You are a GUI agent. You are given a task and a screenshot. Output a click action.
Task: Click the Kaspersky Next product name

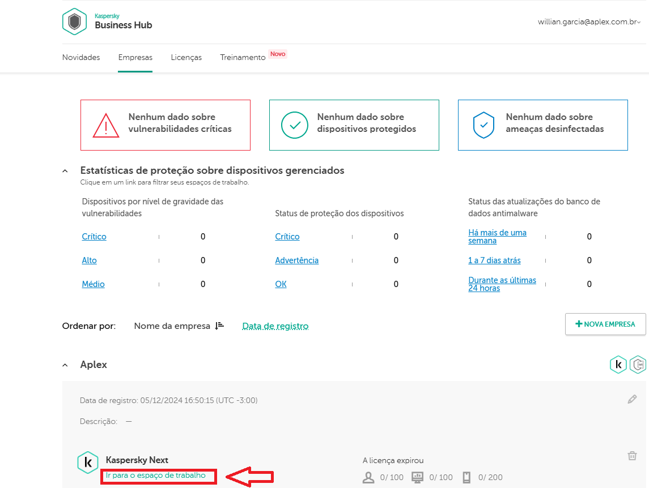click(137, 460)
